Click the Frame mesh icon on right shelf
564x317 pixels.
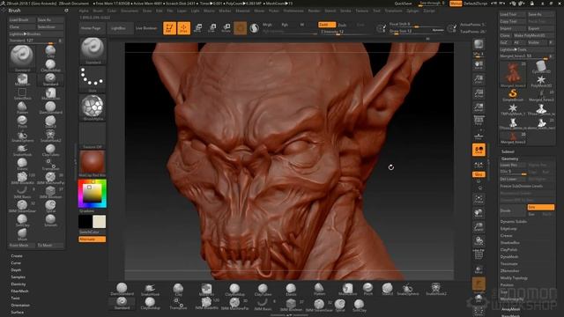coord(479,199)
